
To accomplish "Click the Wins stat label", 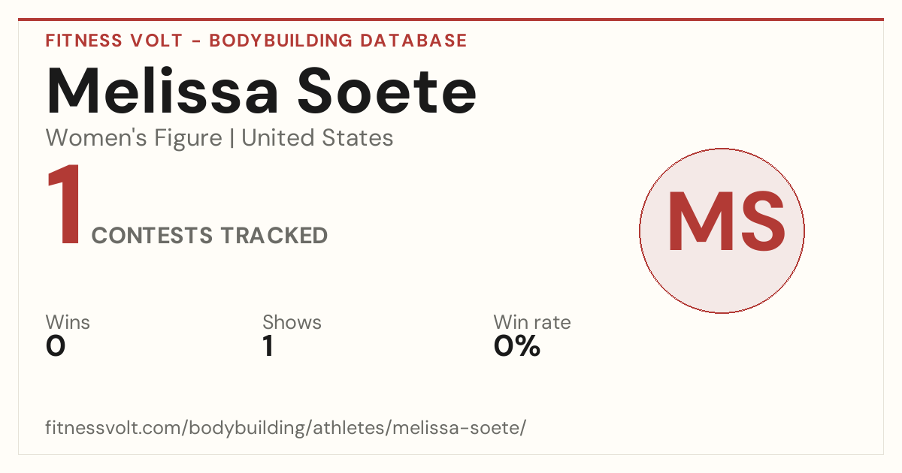I will click(68, 322).
